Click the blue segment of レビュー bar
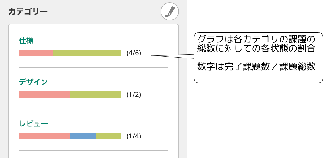The width and height of the screenshot is (323, 158). point(83,136)
